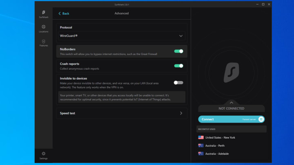Turn off Crash reports toggle
The image size is (294, 165).
(x=178, y=66)
